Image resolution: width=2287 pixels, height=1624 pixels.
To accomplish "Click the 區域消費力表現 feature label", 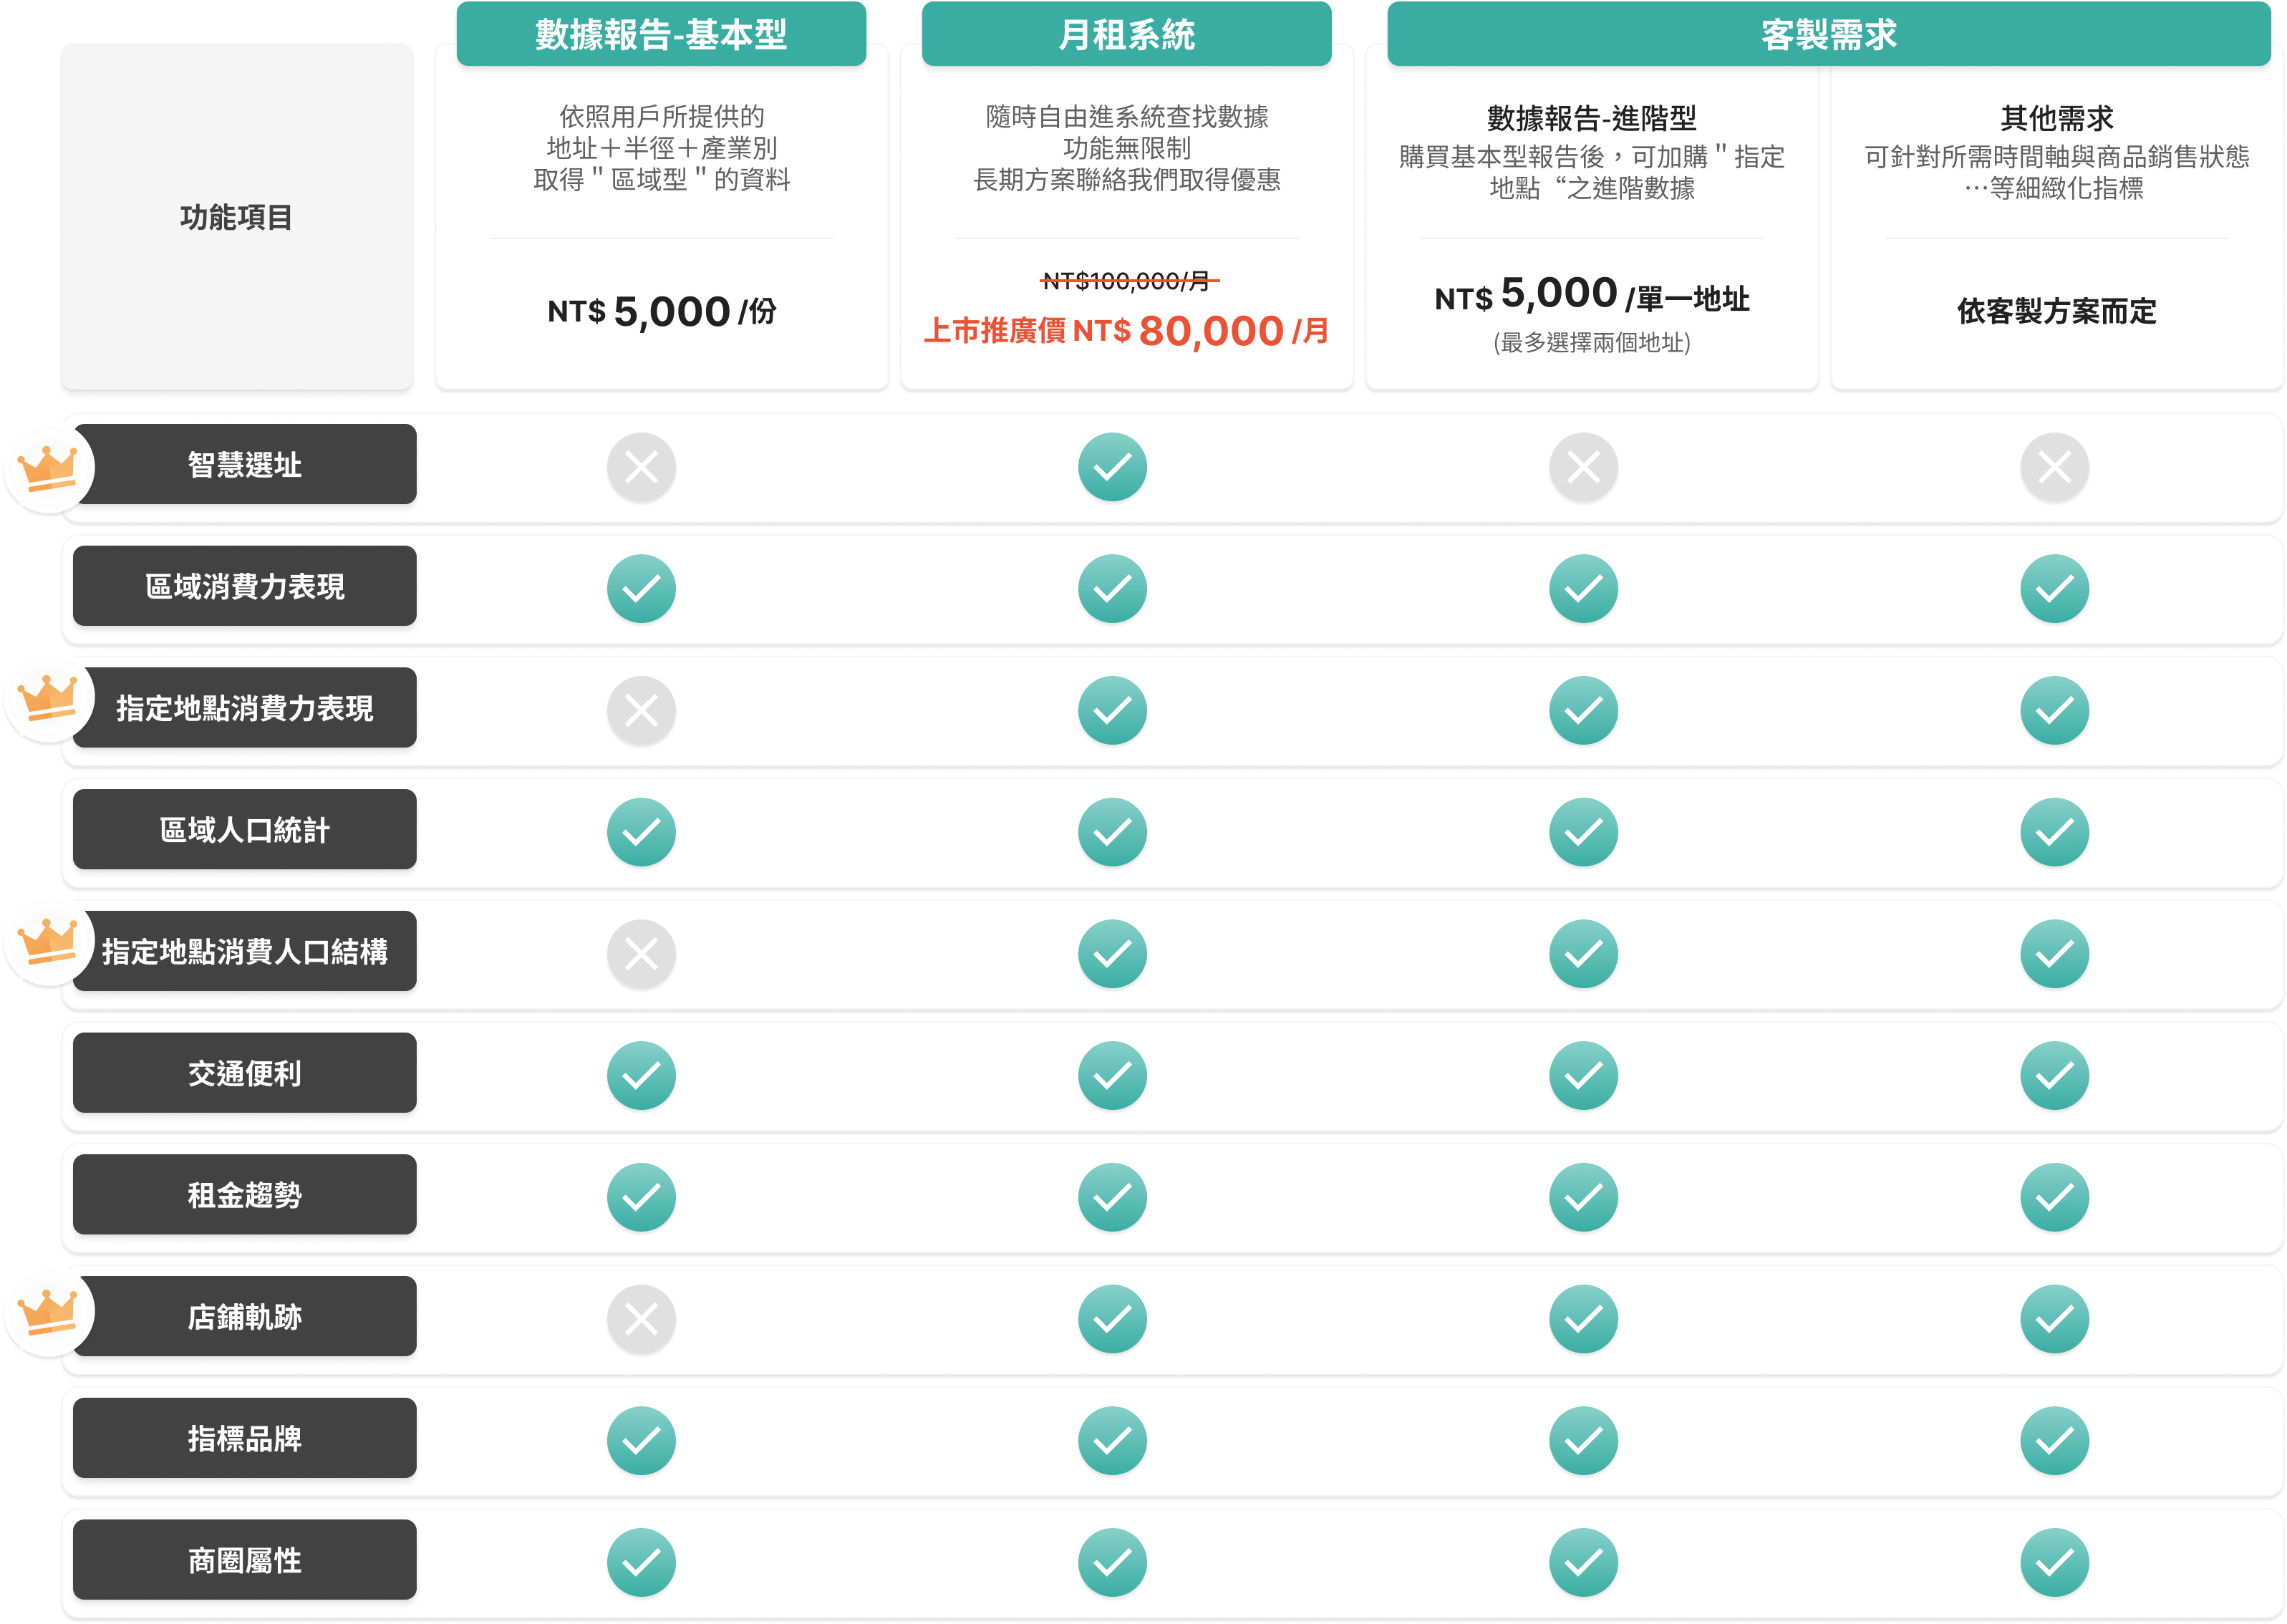I will [x=245, y=587].
